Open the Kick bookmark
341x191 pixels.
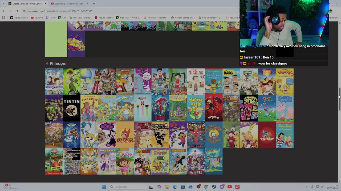[x=62, y=18]
